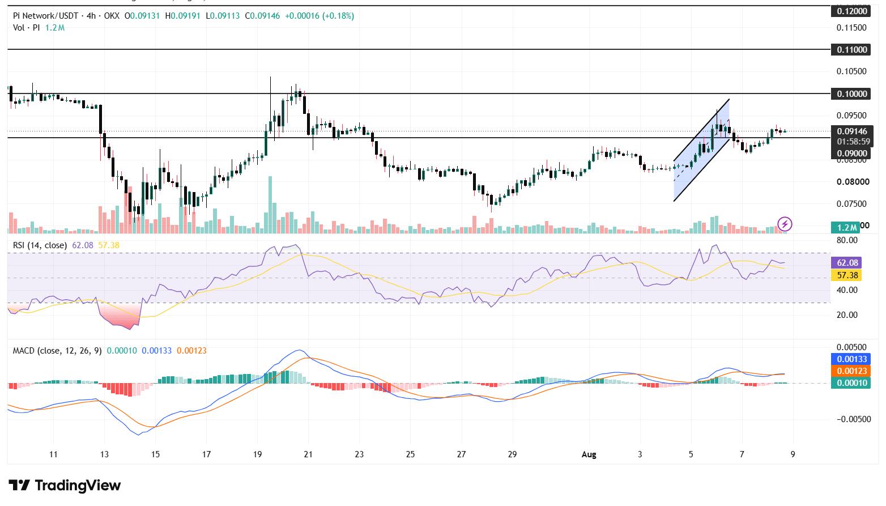
Task: Click the closing price C0.09146 in header
Action: pyautogui.click(x=262, y=16)
